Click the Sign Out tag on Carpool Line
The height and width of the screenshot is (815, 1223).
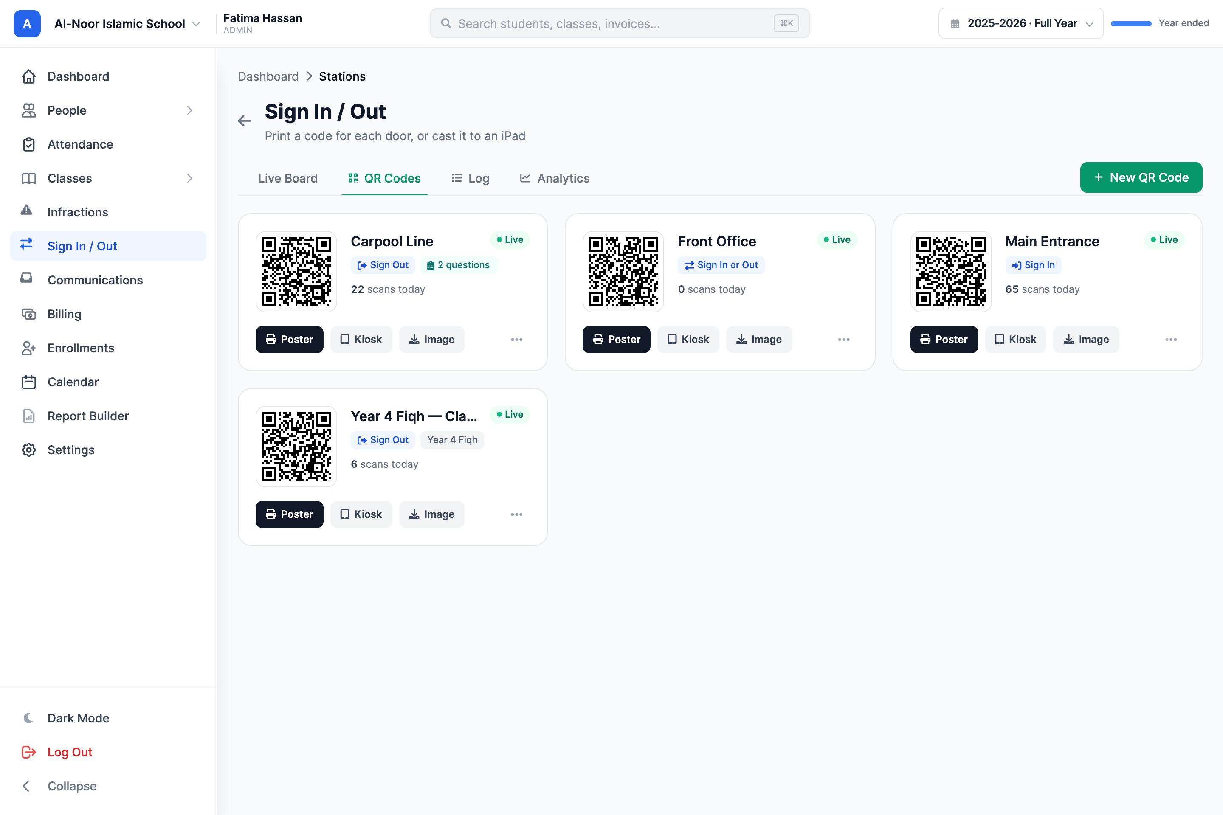383,265
